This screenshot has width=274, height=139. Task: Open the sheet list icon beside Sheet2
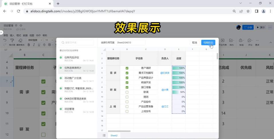coord(104,135)
